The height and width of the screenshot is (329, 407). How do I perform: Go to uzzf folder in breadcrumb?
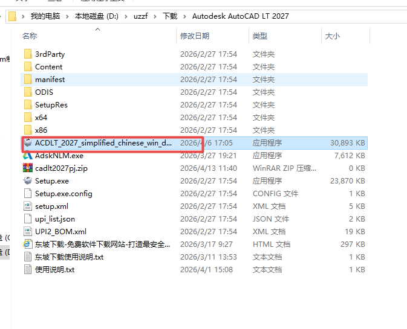(140, 16)
